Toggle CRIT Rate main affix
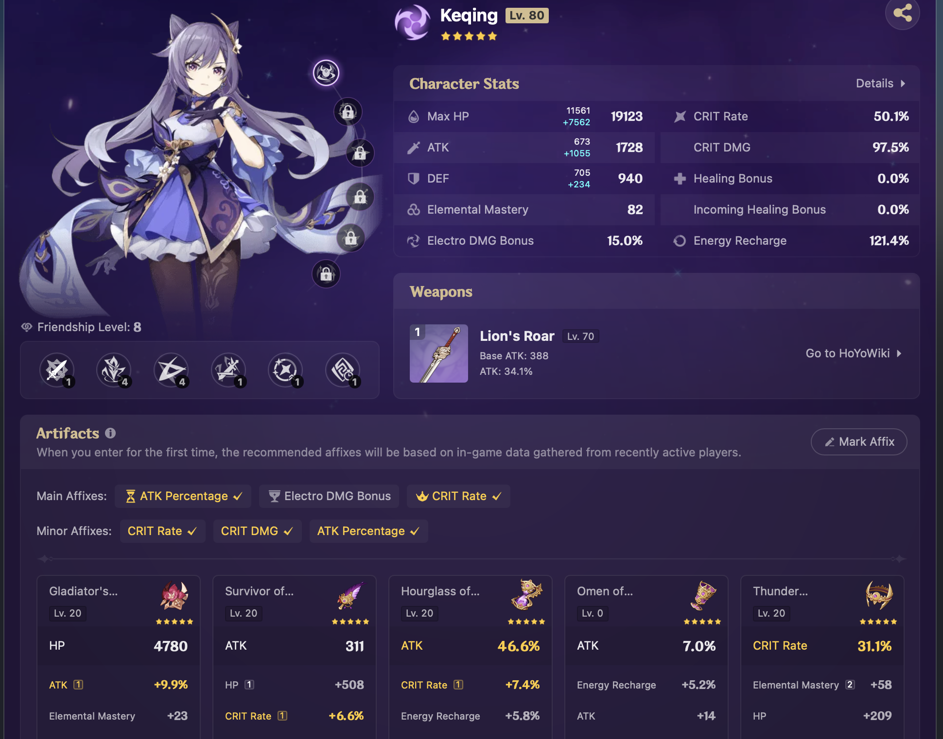Screen dimensions: 943x739 tap(458, 496)
